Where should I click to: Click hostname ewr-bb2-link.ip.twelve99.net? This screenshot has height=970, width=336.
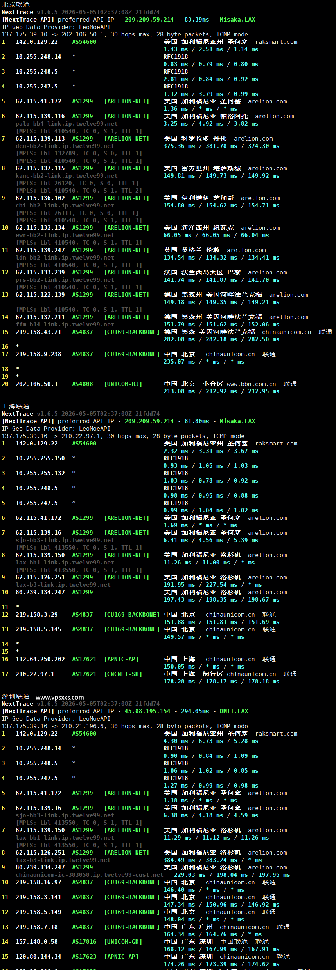coord(65,235)
